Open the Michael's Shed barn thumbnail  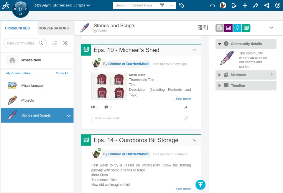coord(109,86)
